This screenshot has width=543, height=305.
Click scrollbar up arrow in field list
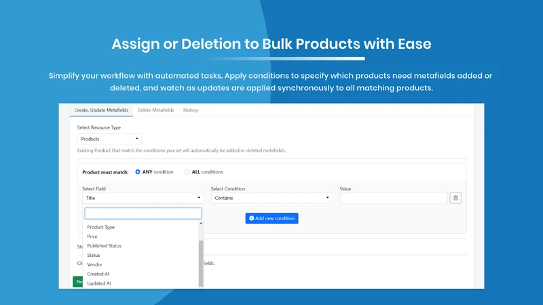201,224
